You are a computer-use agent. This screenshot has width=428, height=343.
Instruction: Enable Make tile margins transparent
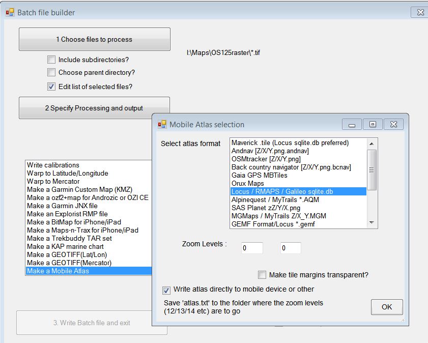tap(262, 275)
